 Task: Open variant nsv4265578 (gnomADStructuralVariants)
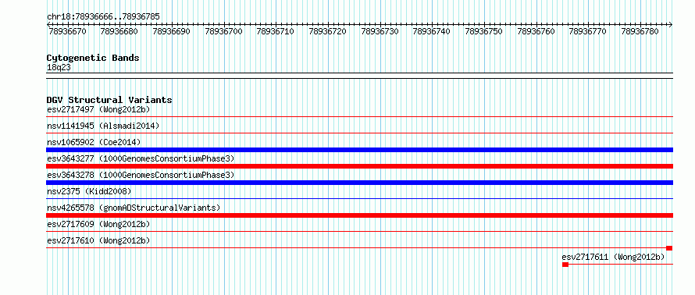click(x=134, y=208)
